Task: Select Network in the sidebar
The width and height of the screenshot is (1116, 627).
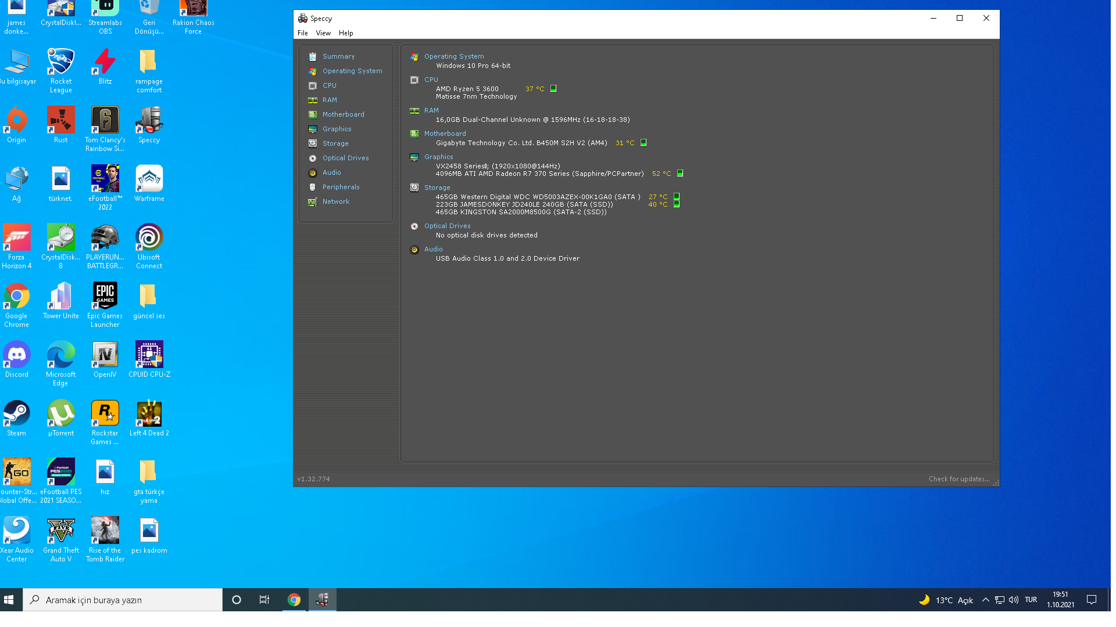Action: tap(336, 201)
